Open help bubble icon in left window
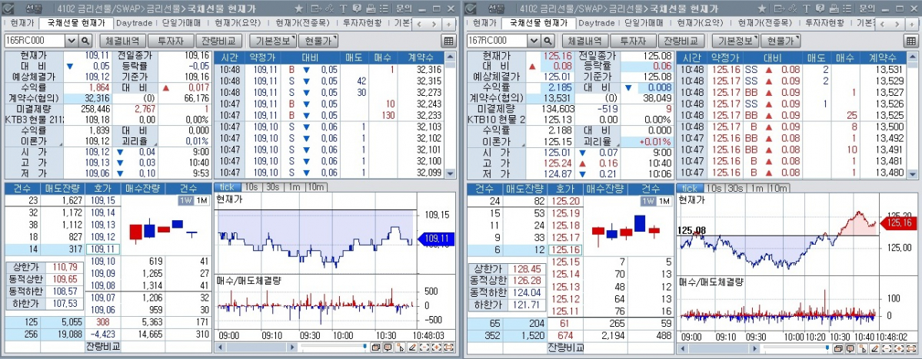Image resolution: width=922 pixels, height=359 pixels. coord(357,8)
